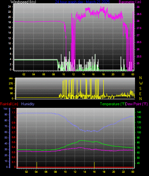Click the '12' hour label under the bottom graph
149x176 pixels.
click(75, 172)
